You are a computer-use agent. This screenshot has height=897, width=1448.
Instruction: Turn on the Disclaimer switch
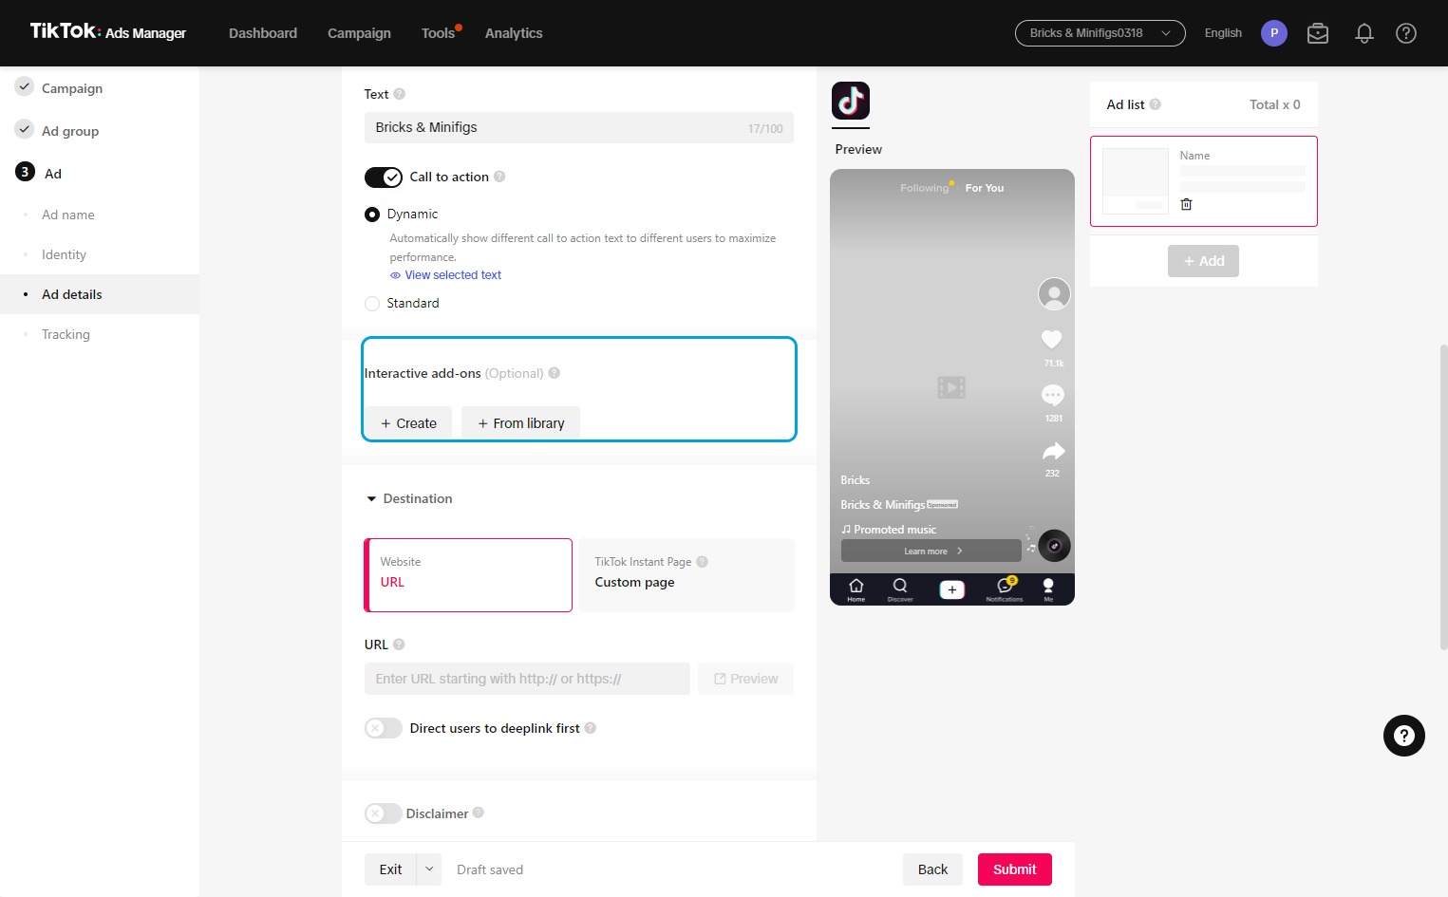[383, 813]
